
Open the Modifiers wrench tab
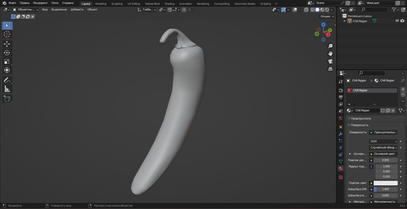[341, 134]
